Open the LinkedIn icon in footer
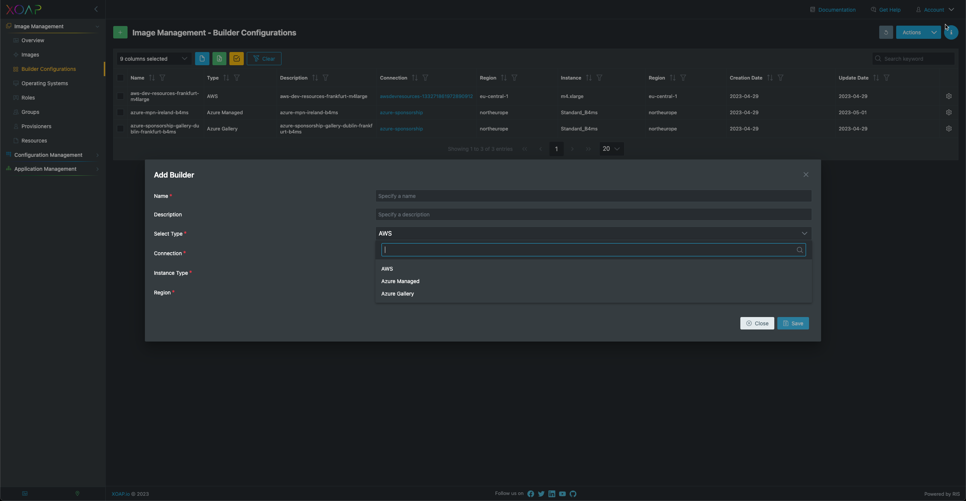Screen dimensions: 966x501 552,494
